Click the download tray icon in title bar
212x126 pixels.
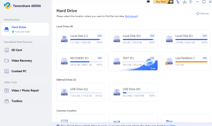184,2
